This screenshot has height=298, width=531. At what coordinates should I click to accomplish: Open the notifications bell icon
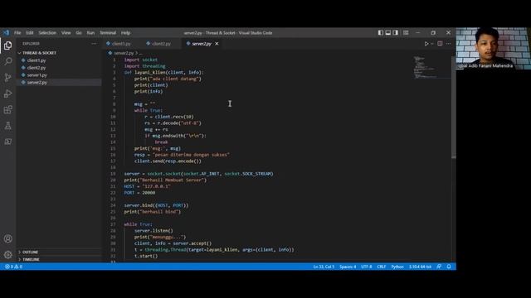pyautogui.click(x=449, y=267)
